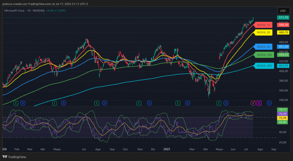Click the 511,70 current price tag
The image size is (293, 161).
(283, 18)
